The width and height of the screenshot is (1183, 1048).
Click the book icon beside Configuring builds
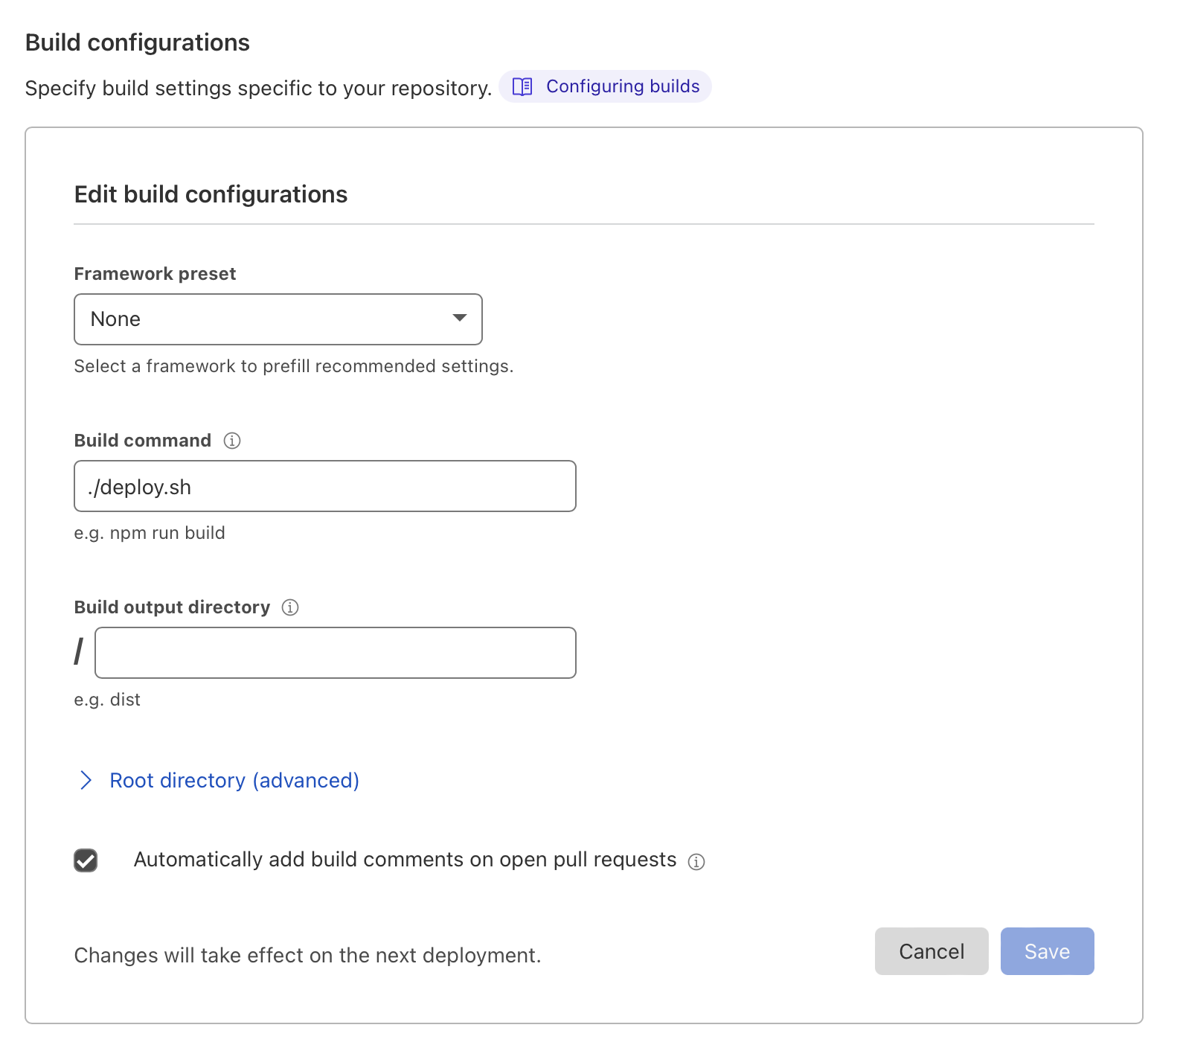522,87
